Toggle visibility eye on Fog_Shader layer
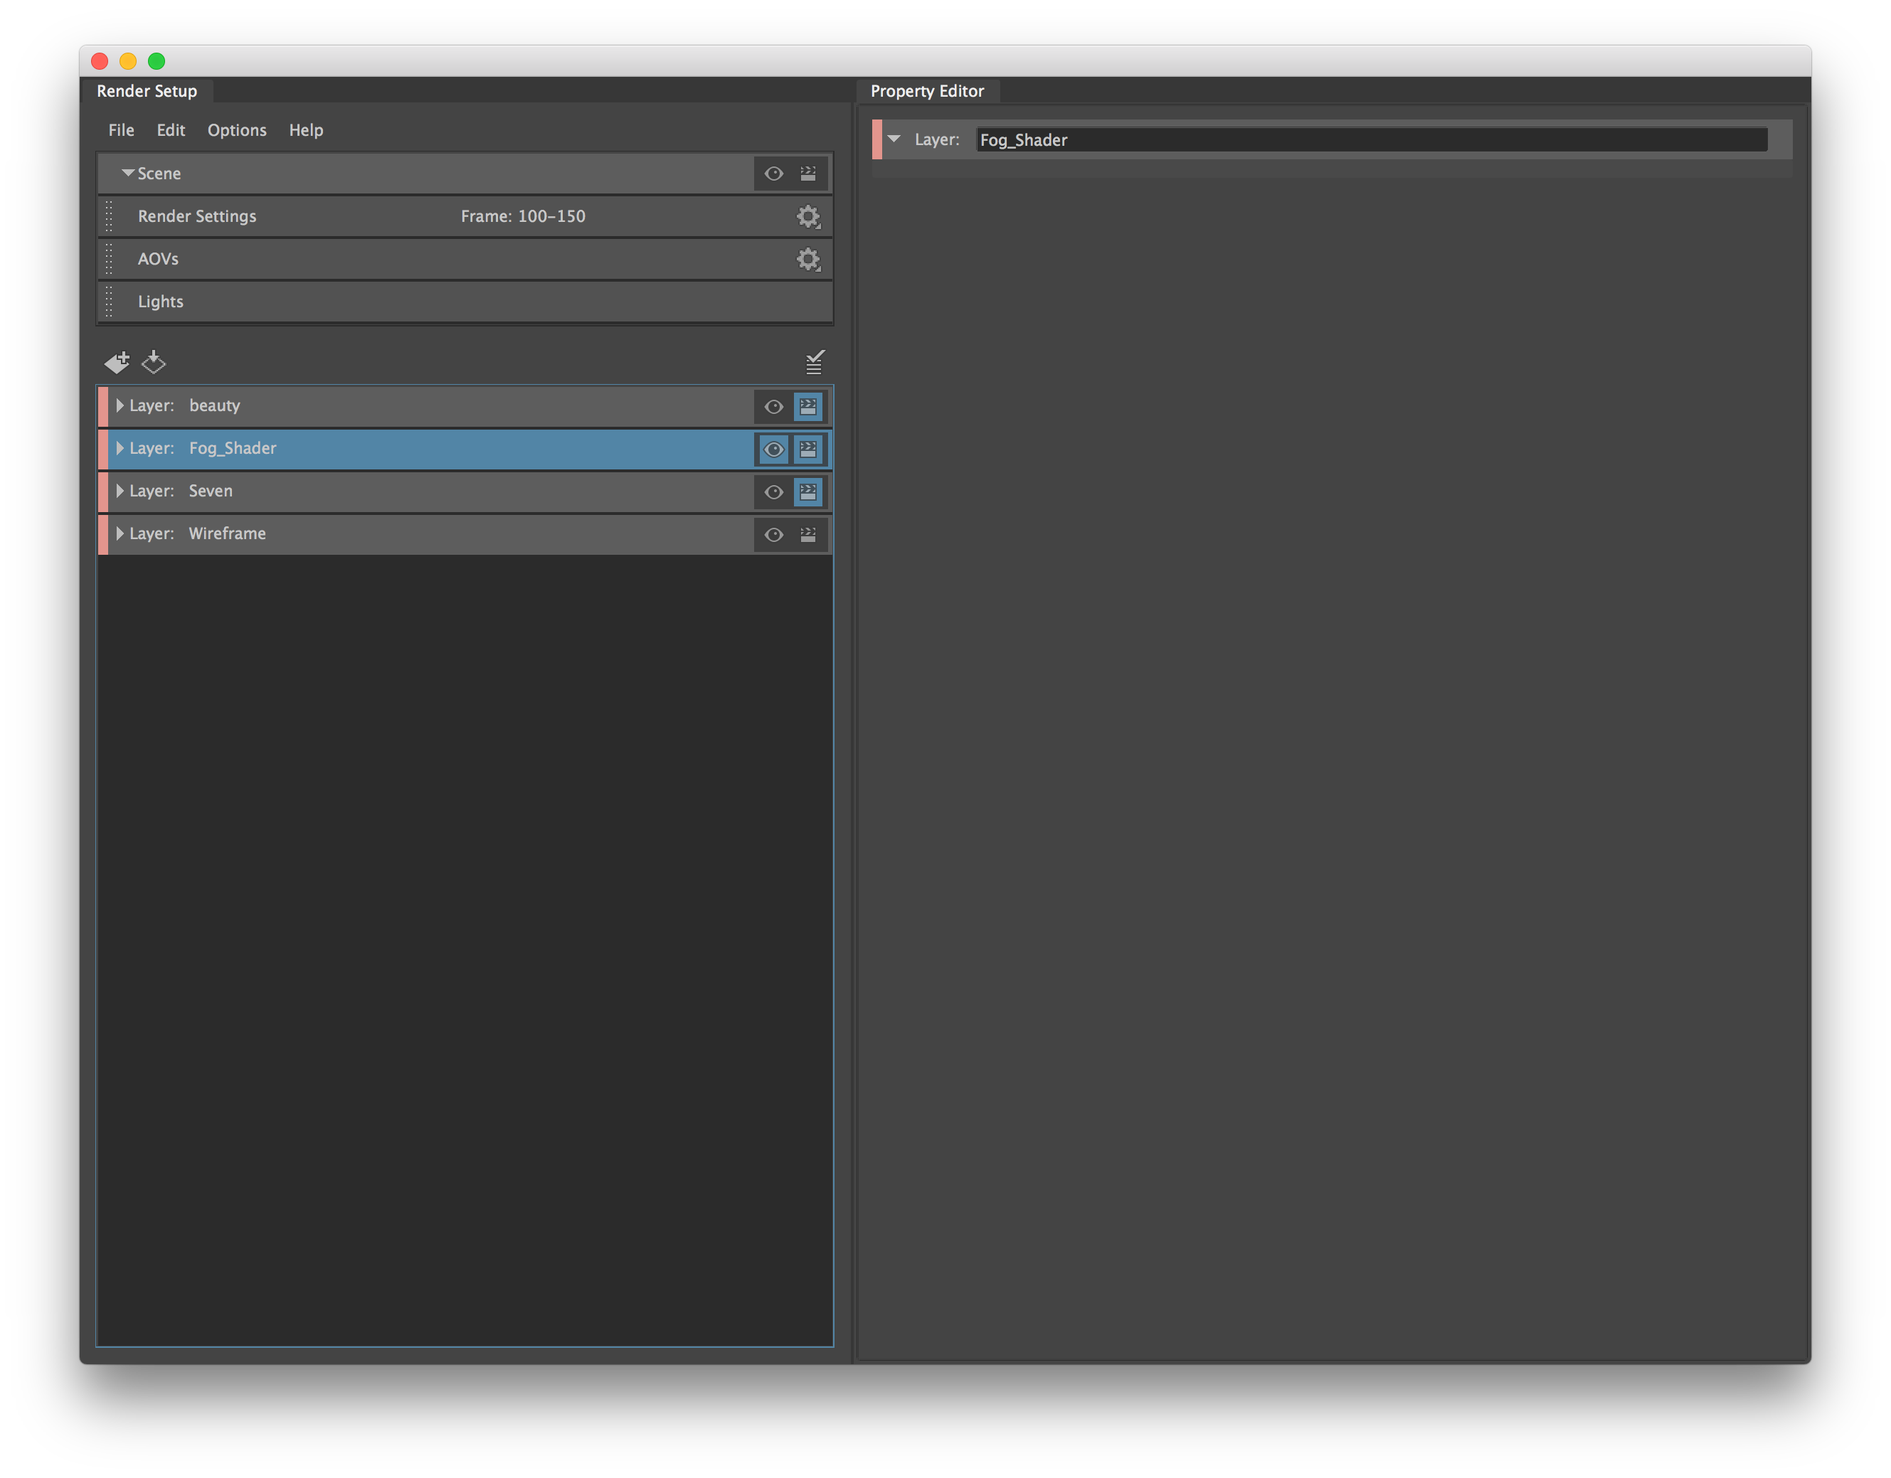This screenshot has height=1478, width=1891. click(x=773, y=449)
